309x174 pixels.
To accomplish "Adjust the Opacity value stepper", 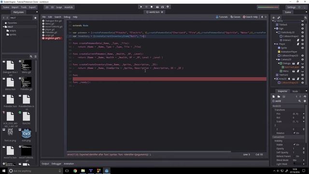I will click(304, 148).
